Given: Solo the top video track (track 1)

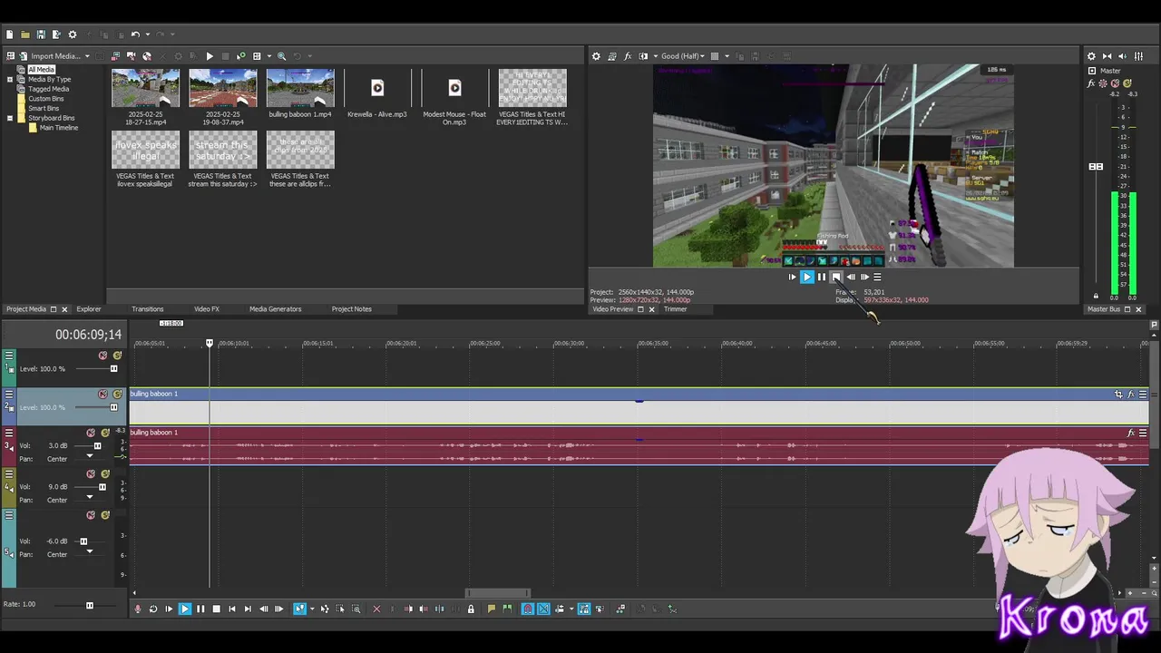Looking at the screenshot, I should click(x=117, y=356).
